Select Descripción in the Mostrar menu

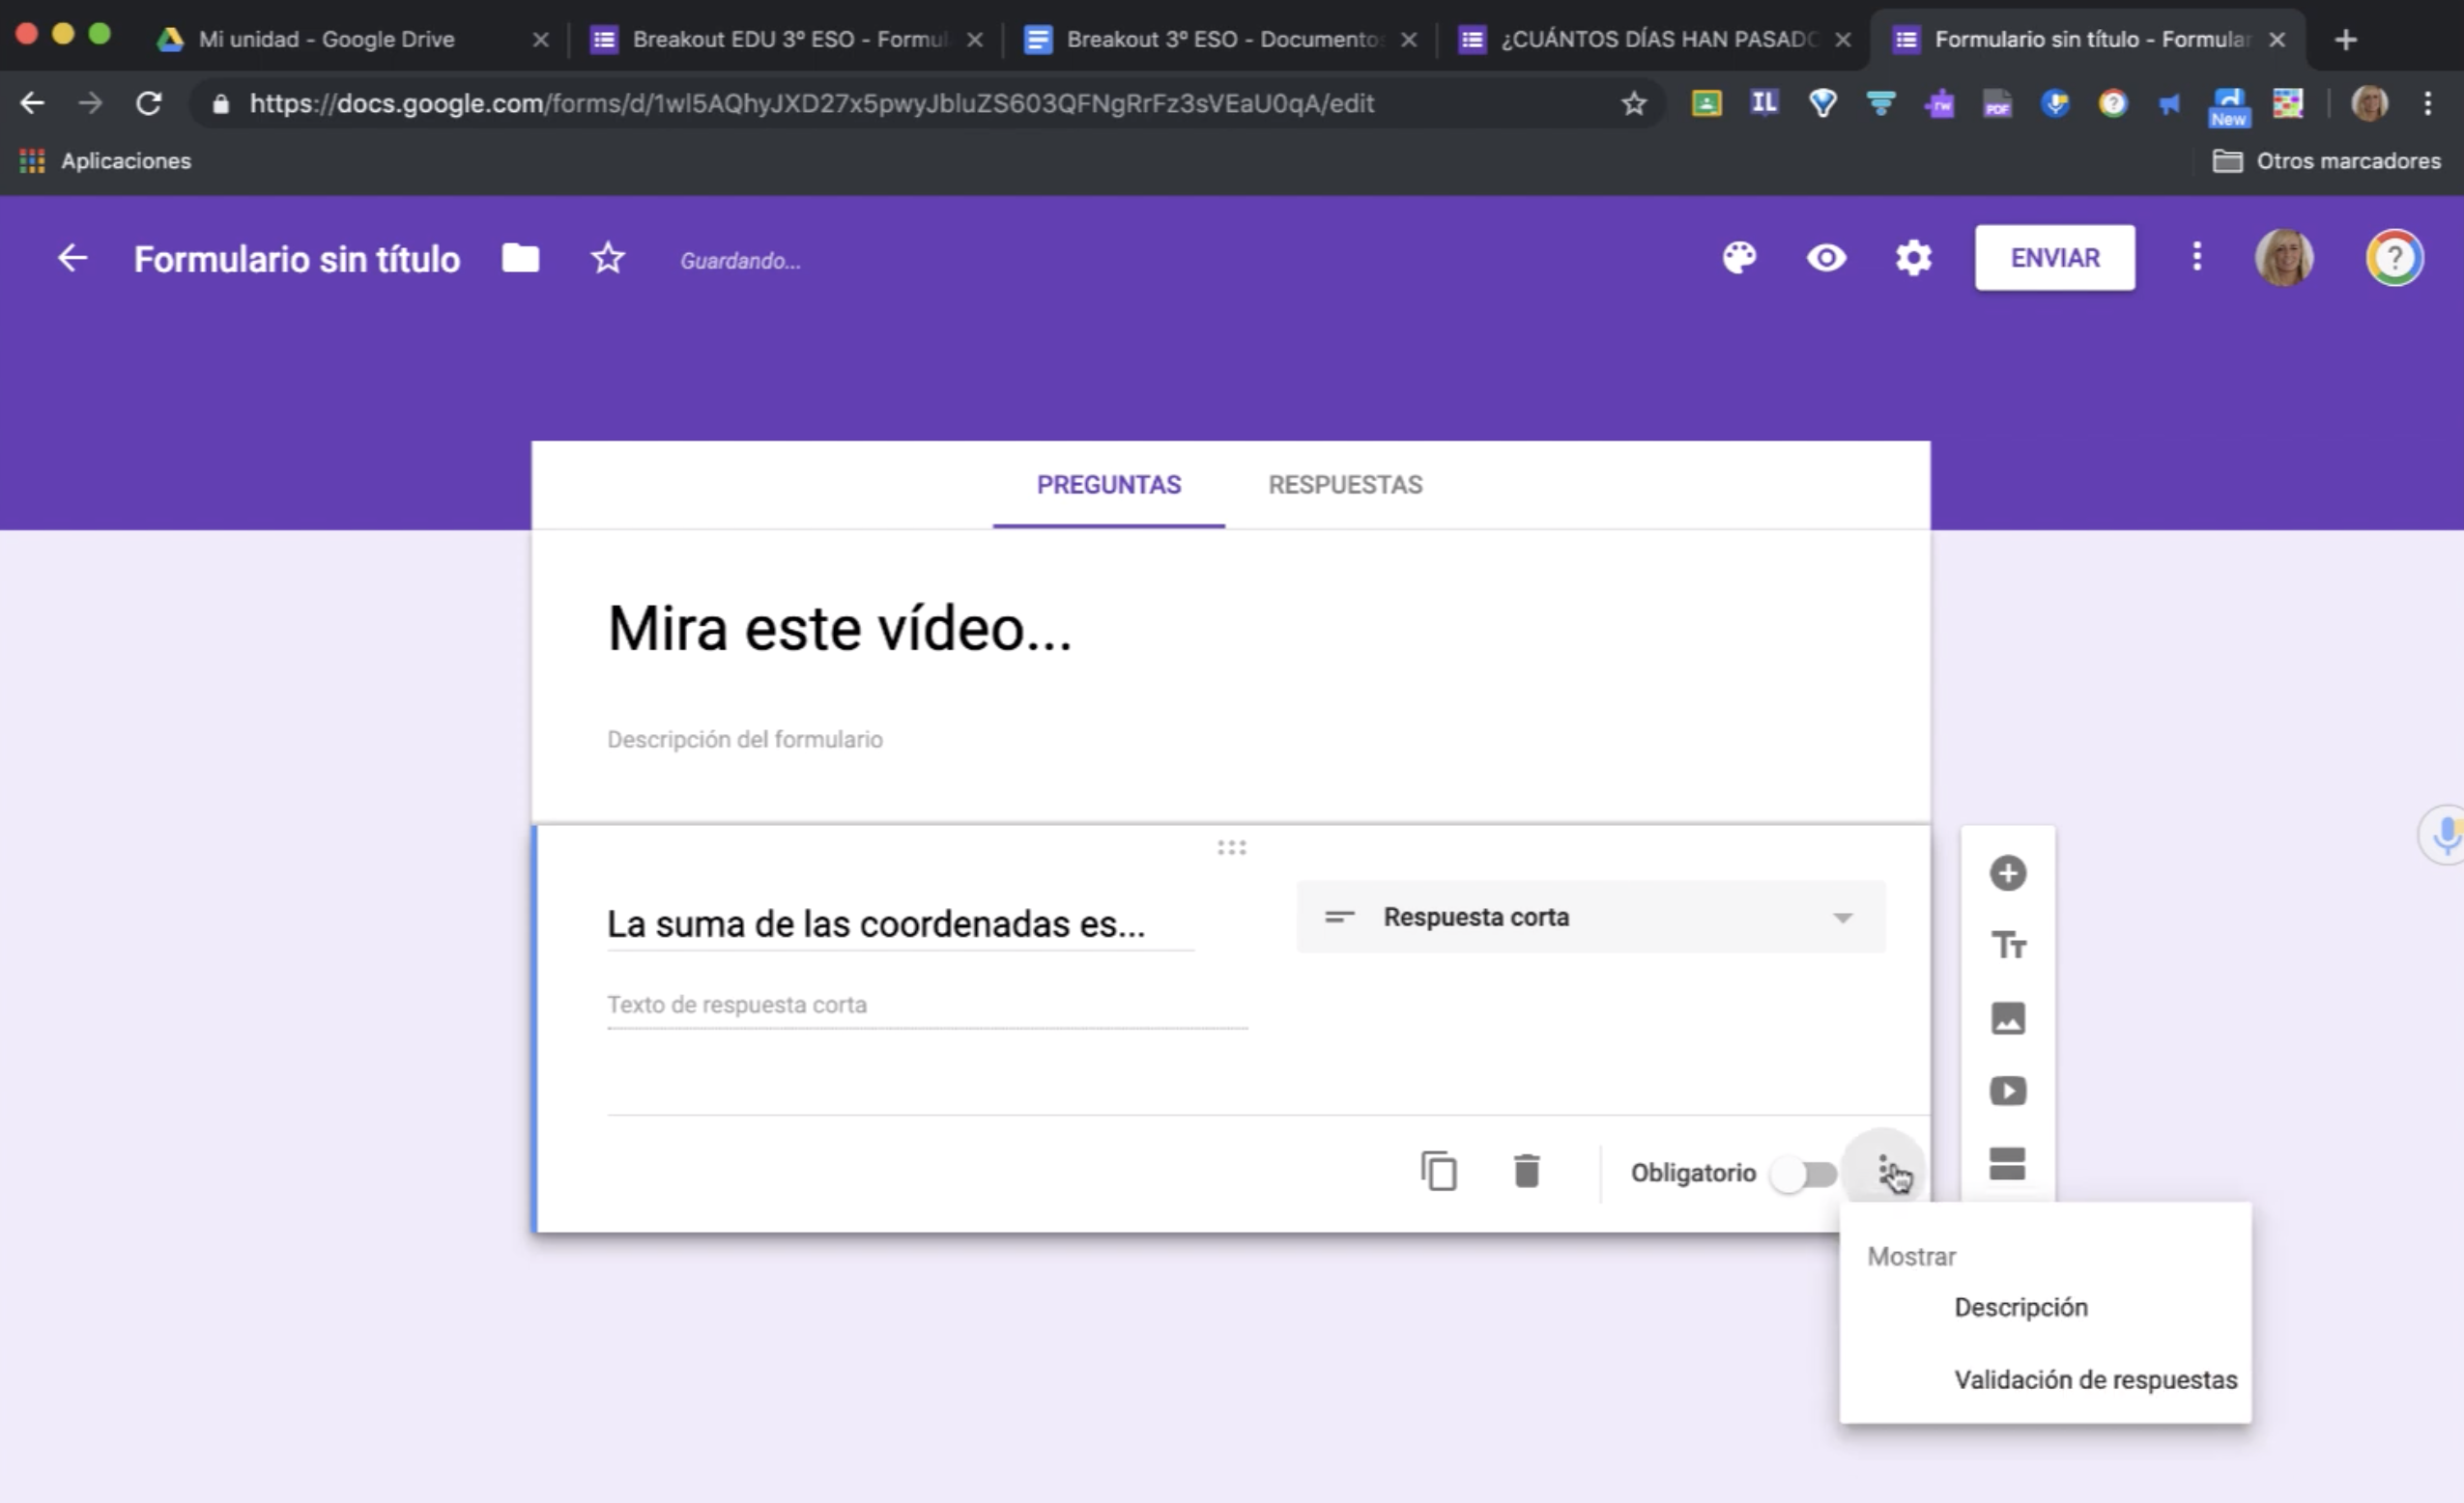[x=2020, y=1307]
